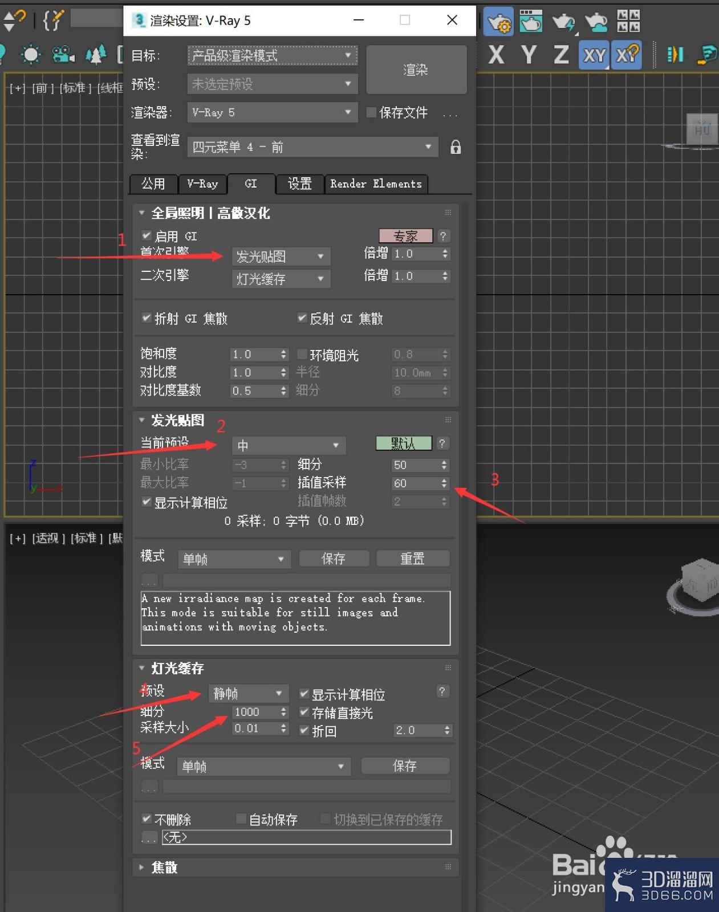
Task: Click the lock icon beside view dropdown
Action: point(456,147)
